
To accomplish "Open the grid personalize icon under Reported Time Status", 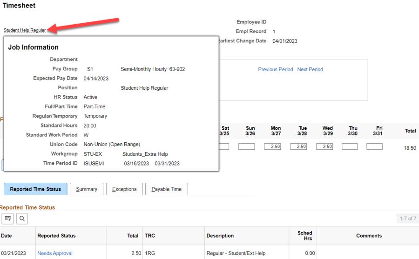I will point(7,219).
